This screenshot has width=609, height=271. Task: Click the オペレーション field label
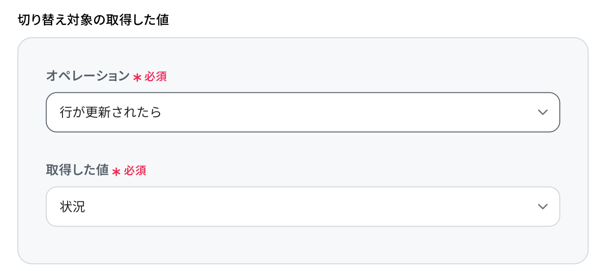(x=88, y=76)
